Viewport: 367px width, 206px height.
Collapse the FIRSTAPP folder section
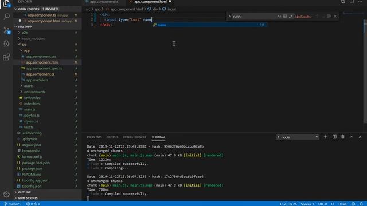pos(25,27)
